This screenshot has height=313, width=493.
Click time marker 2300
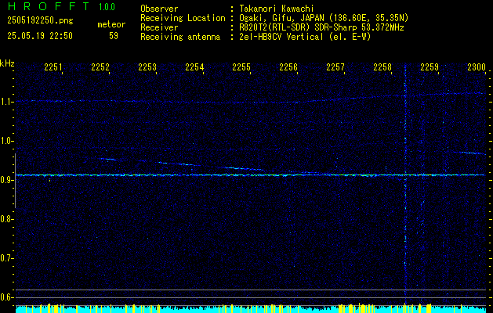[x=477, y=67]
